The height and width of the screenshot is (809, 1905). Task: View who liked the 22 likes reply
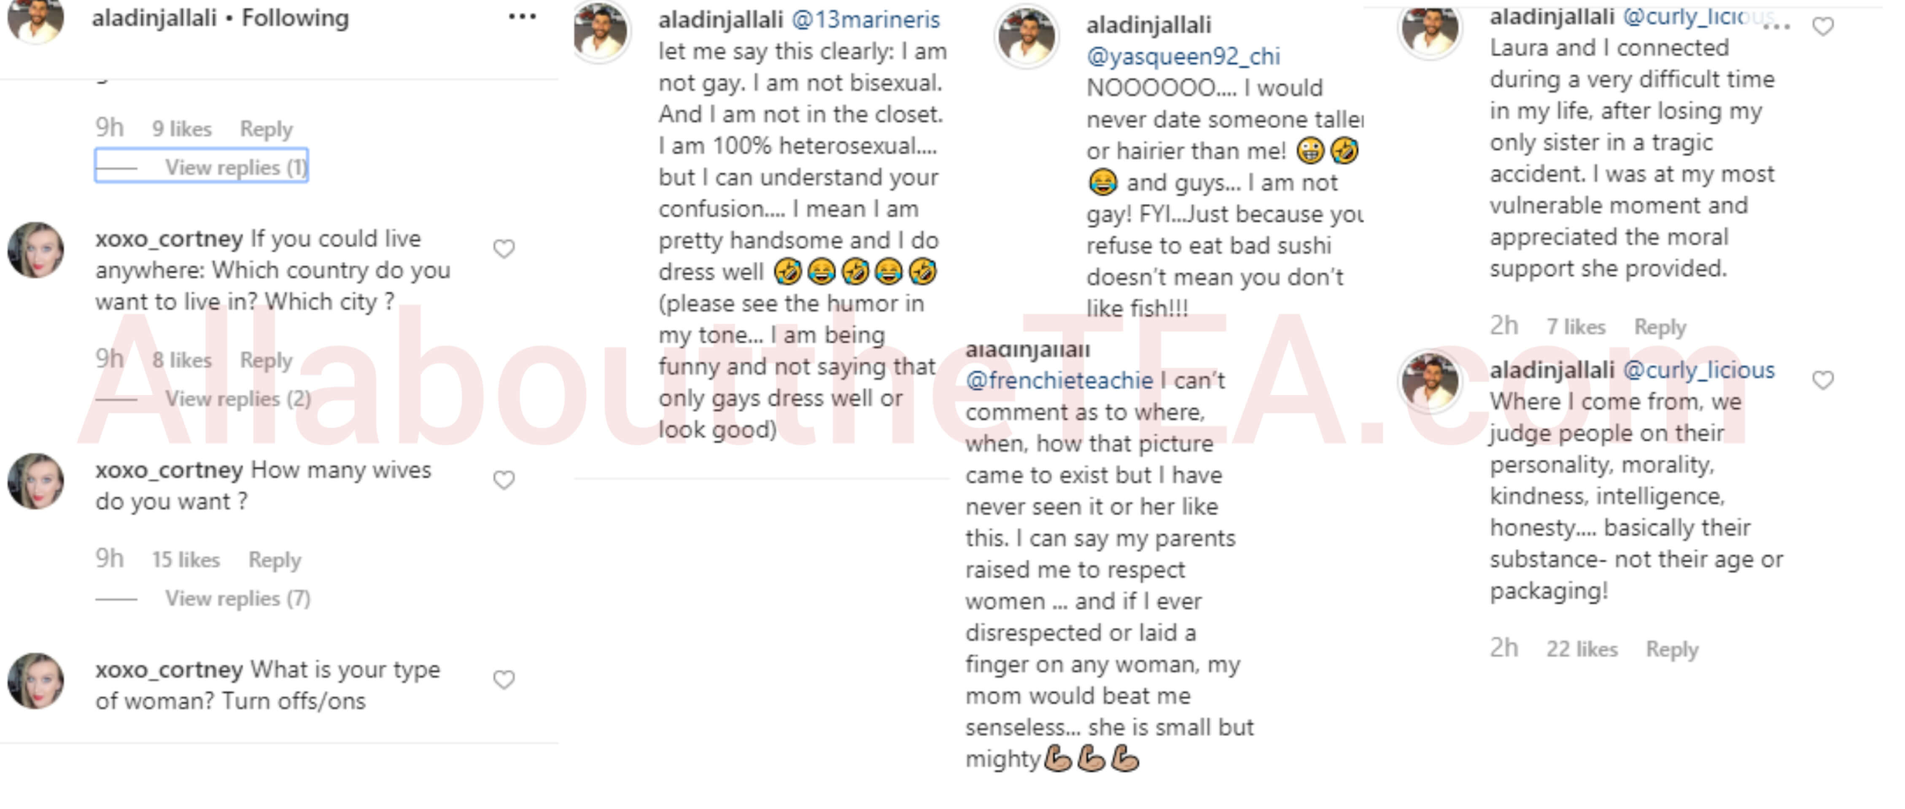click(1582, 649)
